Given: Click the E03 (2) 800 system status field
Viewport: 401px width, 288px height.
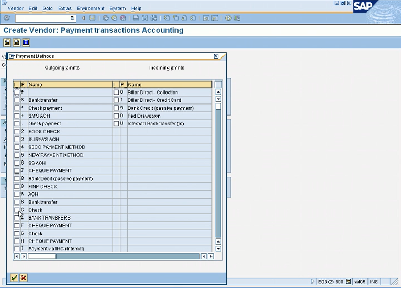Looking at the screenshot, I should click(331, 282).
